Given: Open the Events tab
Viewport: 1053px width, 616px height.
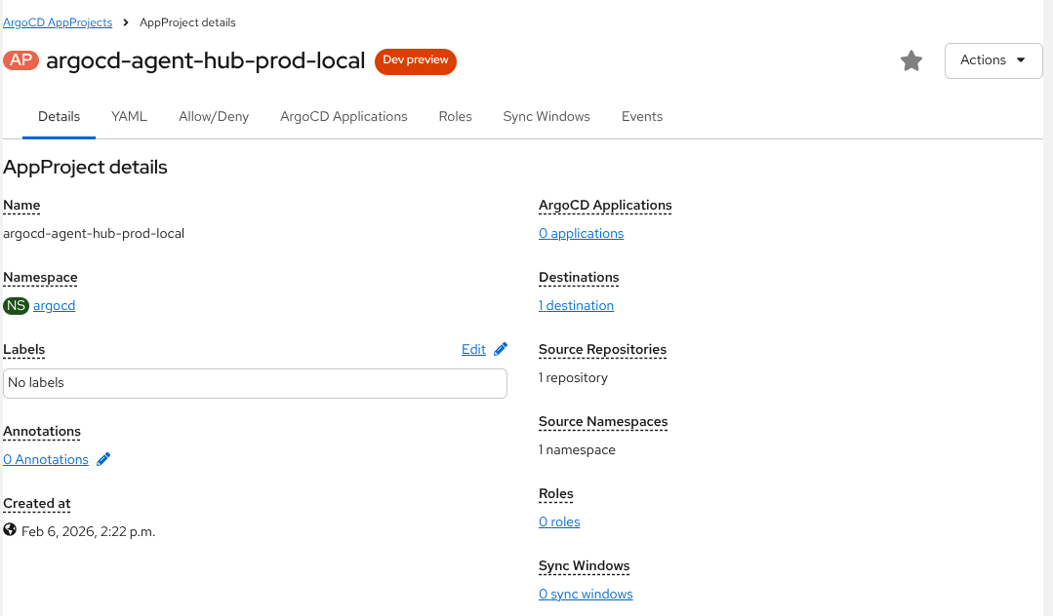Looking at the screenshot, I should [641, 116].
